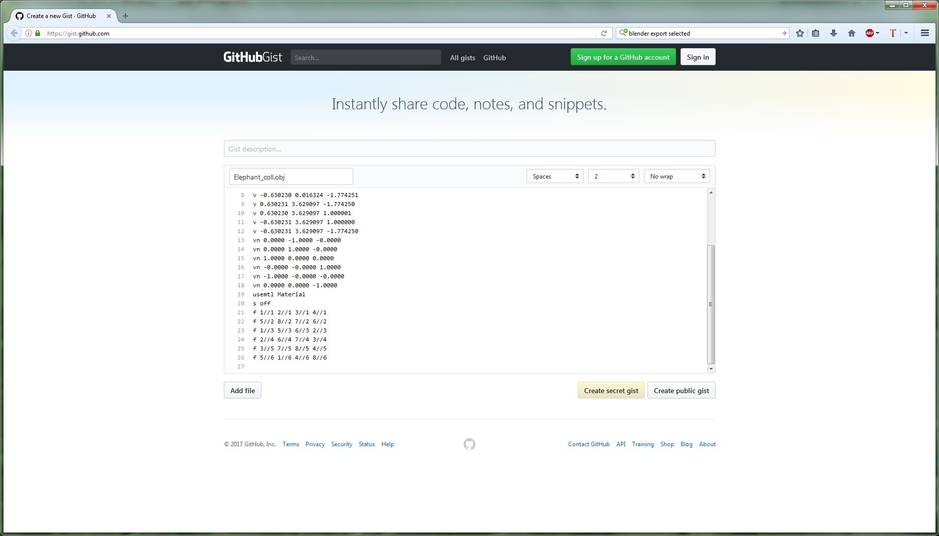Click line 'f 3//5 7//5 8//5 4//5'
The image size is (939, 536).
point(290,348)
